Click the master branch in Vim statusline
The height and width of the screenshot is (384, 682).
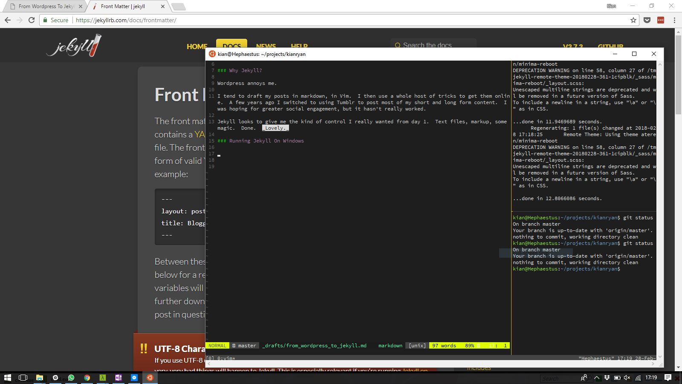point(244,346)
